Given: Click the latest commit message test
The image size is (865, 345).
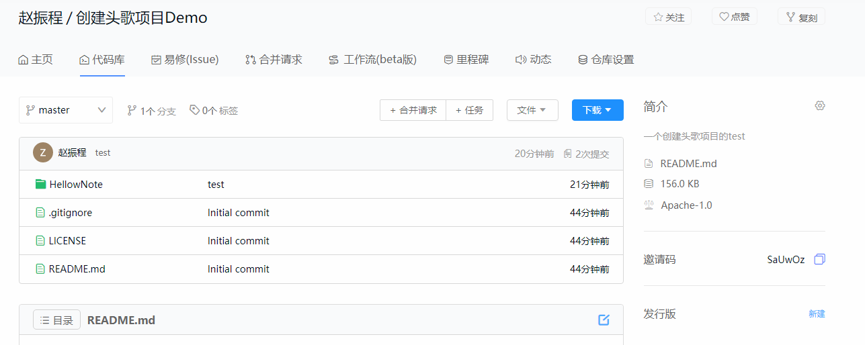Looking at the screenshot, I should coord(103,153).
